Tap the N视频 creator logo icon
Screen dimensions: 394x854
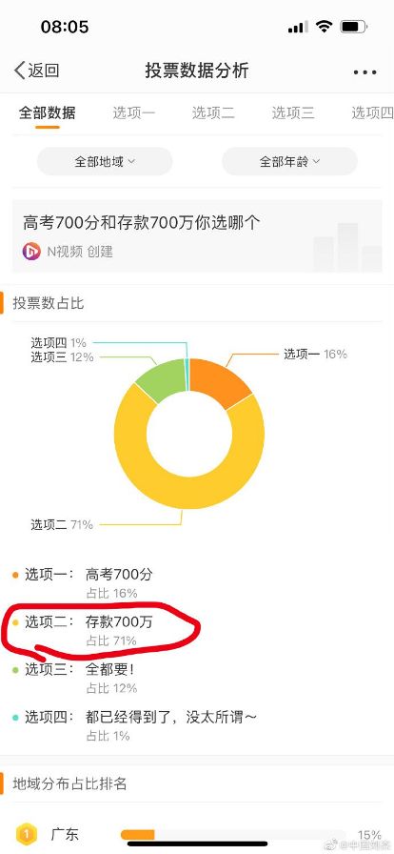coord(31,251)
